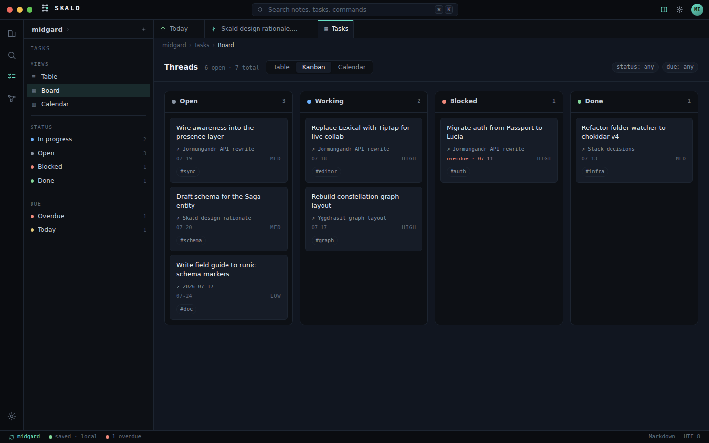Image resolution: width=709 pixels, height=443 pixels.
Task: Filter by Blocked status in sidebar
Action: (x=88, y=167)
